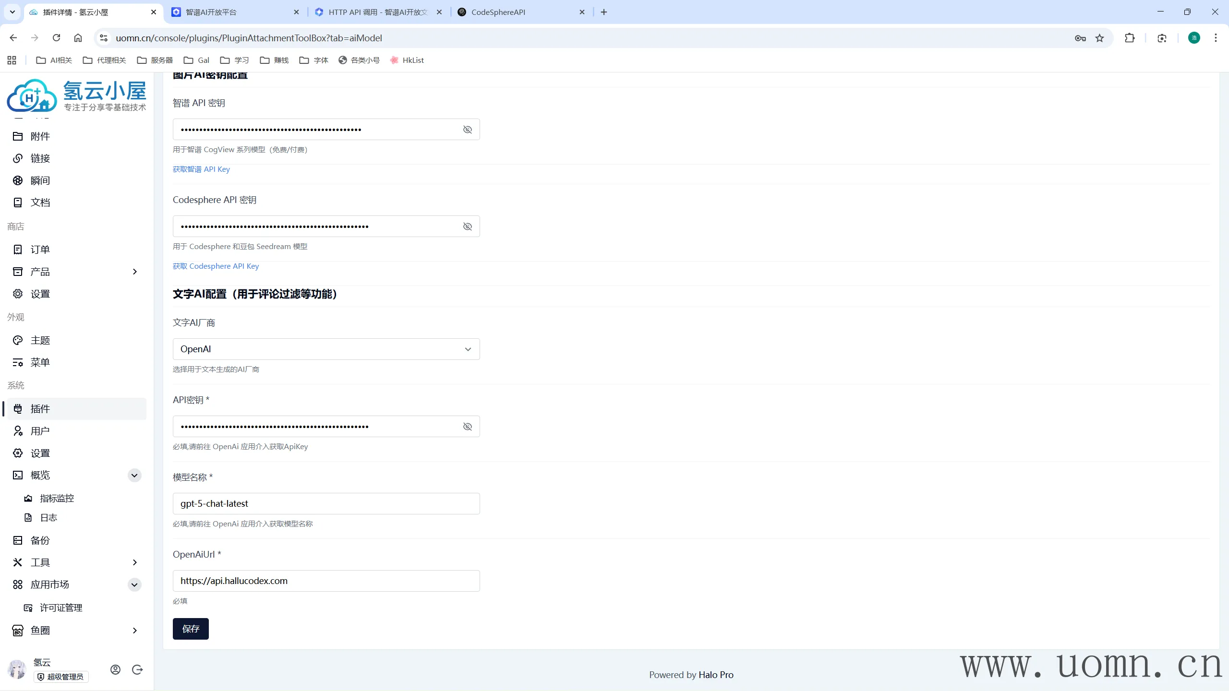This screenshot has width=1229, height=691.
Task: Show the Codesphere API key value
Action: [467, 226]
